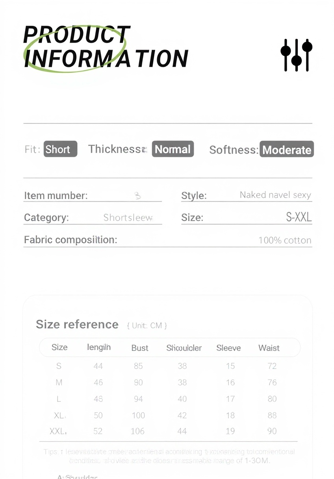Screen dimensions: 334x479
Task: Click the Naked navel sexy style value
Action: coord(275,195)
